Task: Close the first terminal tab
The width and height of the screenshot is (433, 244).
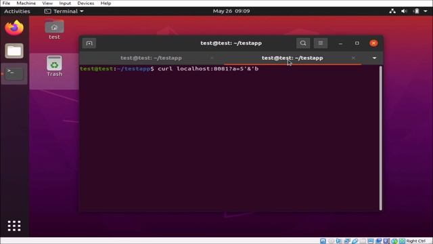Action: coord(212,58)
